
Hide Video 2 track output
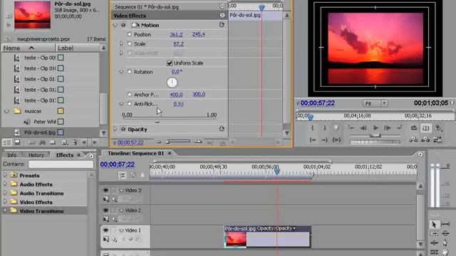105,210
